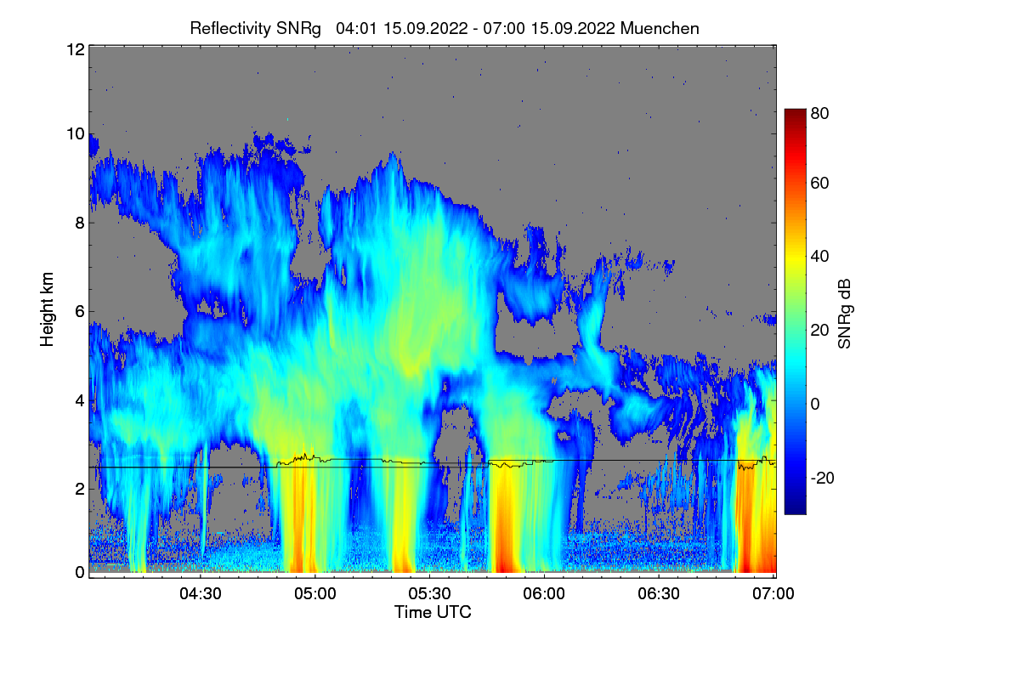Click the 'Time UTC' x-axis label
1020x680 pixels.
(433, 612)
